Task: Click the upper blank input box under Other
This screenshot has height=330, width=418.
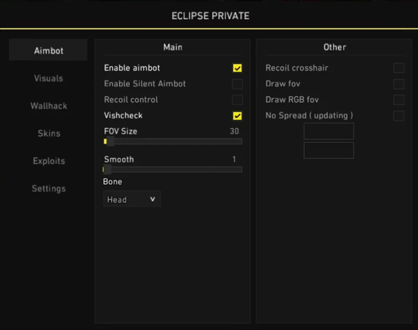Action: click(x=329, y=131)
